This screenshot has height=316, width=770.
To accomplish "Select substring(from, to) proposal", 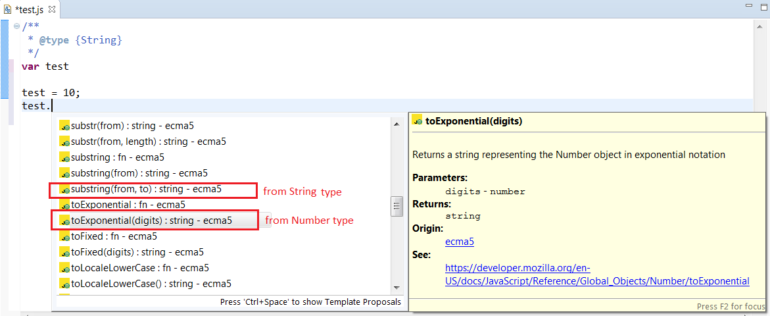I will click(x=145, y=190).
